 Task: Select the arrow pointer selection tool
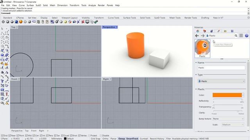tap(2, 29)
